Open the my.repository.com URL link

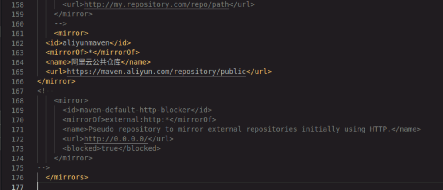pyautogui.click(x=156, y=4)
